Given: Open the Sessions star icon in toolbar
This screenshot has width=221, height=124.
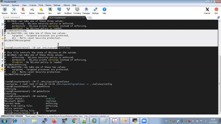Looking at the screenshot, I should click(x=41, y=11).
